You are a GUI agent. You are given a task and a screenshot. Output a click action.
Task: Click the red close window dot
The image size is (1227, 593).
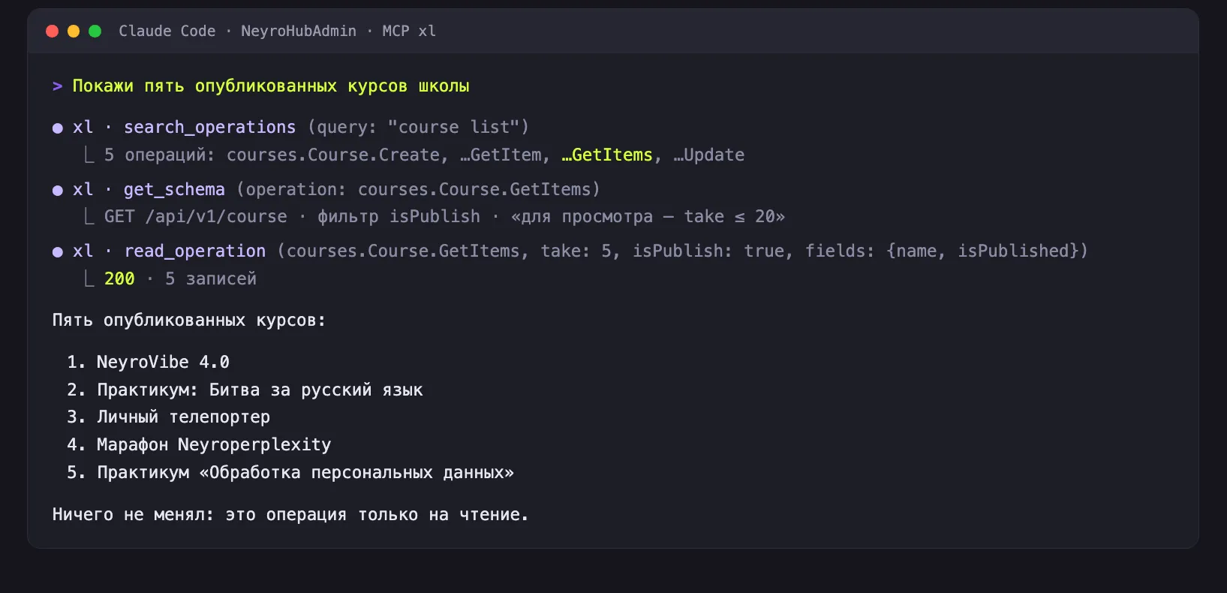(52, 31)
